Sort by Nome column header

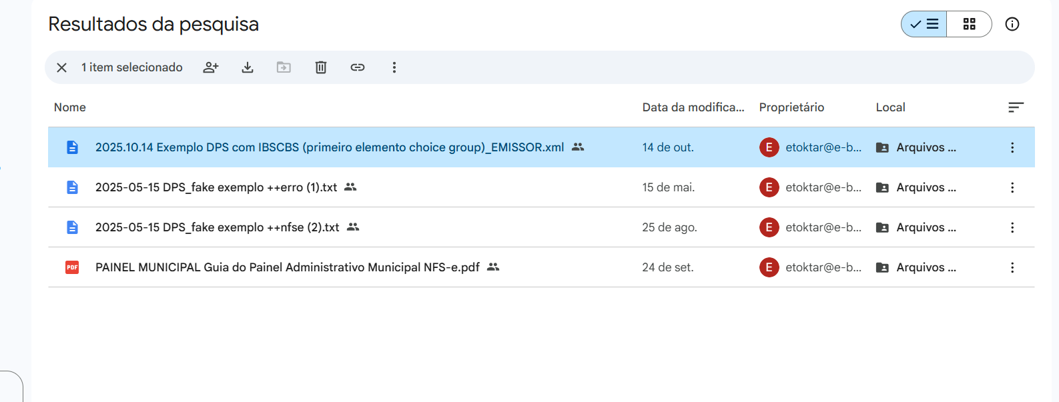(70, 107)
